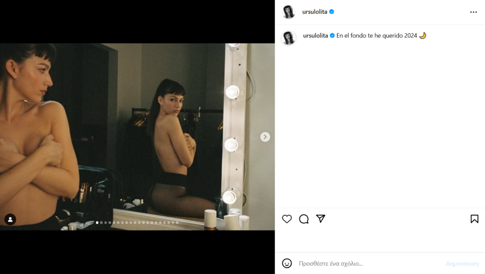
Task: Click the 'Δημοσίευση' post button
Action: click(x=462, y=264)
